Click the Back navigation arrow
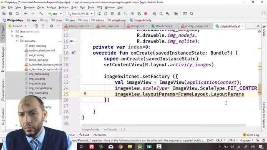The height and width of the screenshot is (150, 267). [x=26, y=14]
